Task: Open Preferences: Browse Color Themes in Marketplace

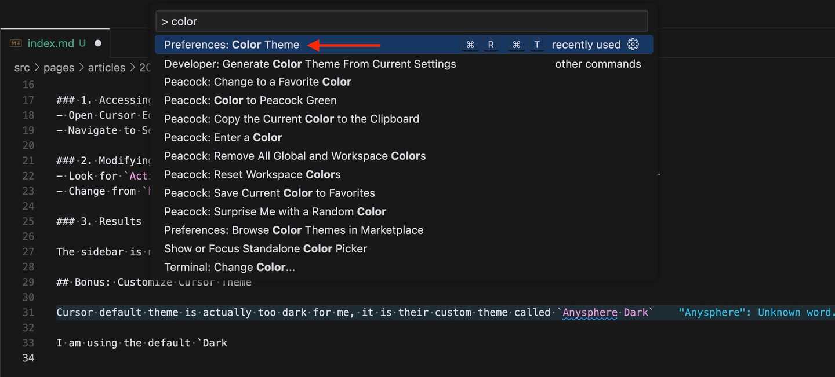Action: tap(404, 230)
